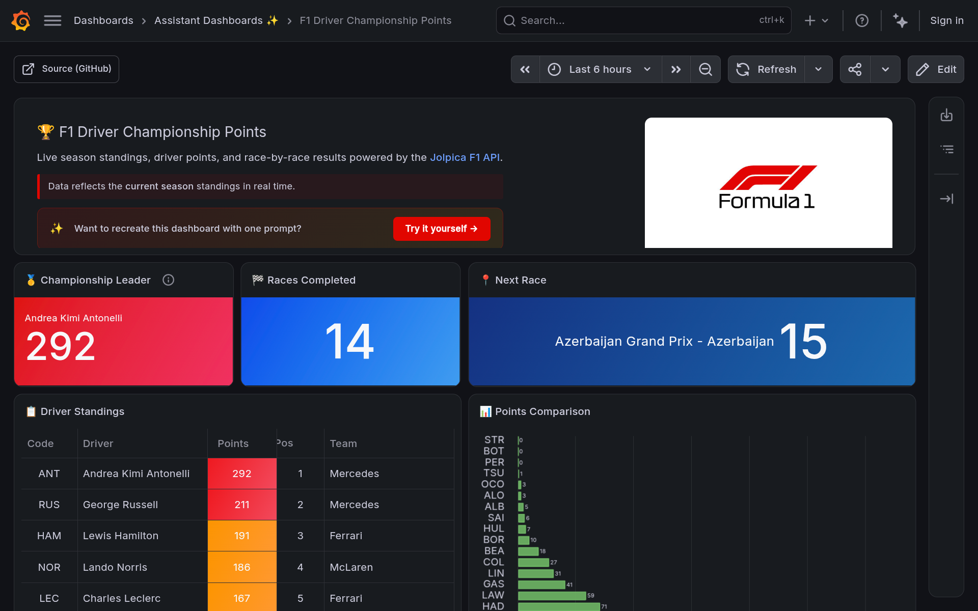Click Sign in

click(946, 20)
